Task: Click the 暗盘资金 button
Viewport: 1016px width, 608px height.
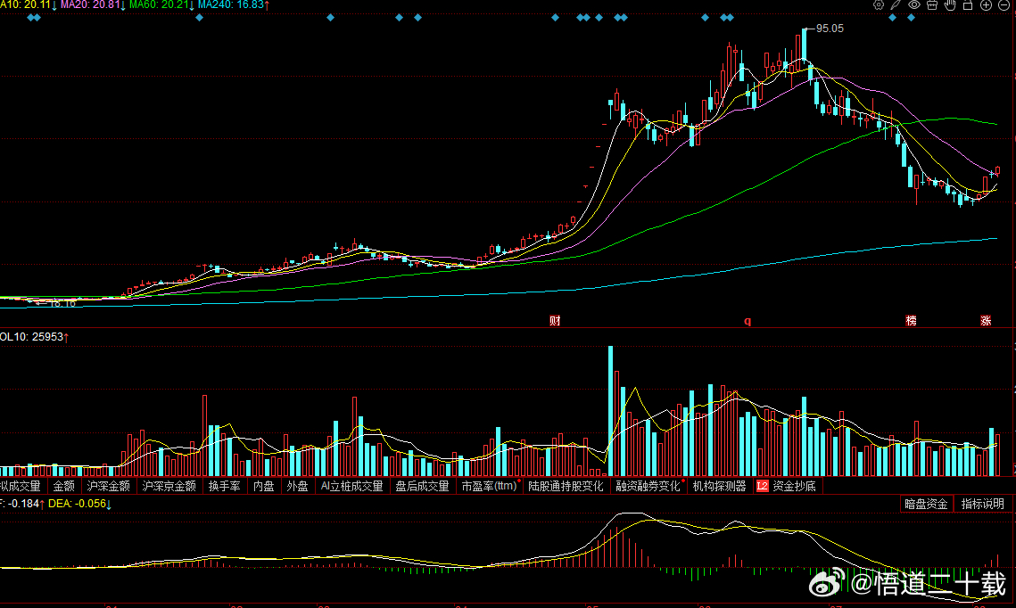Action: [926, 504]
